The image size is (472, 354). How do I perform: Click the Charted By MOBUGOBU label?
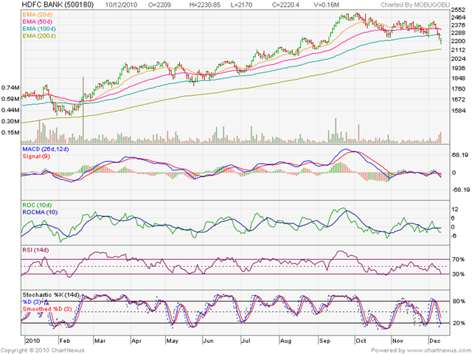point(415,5)
